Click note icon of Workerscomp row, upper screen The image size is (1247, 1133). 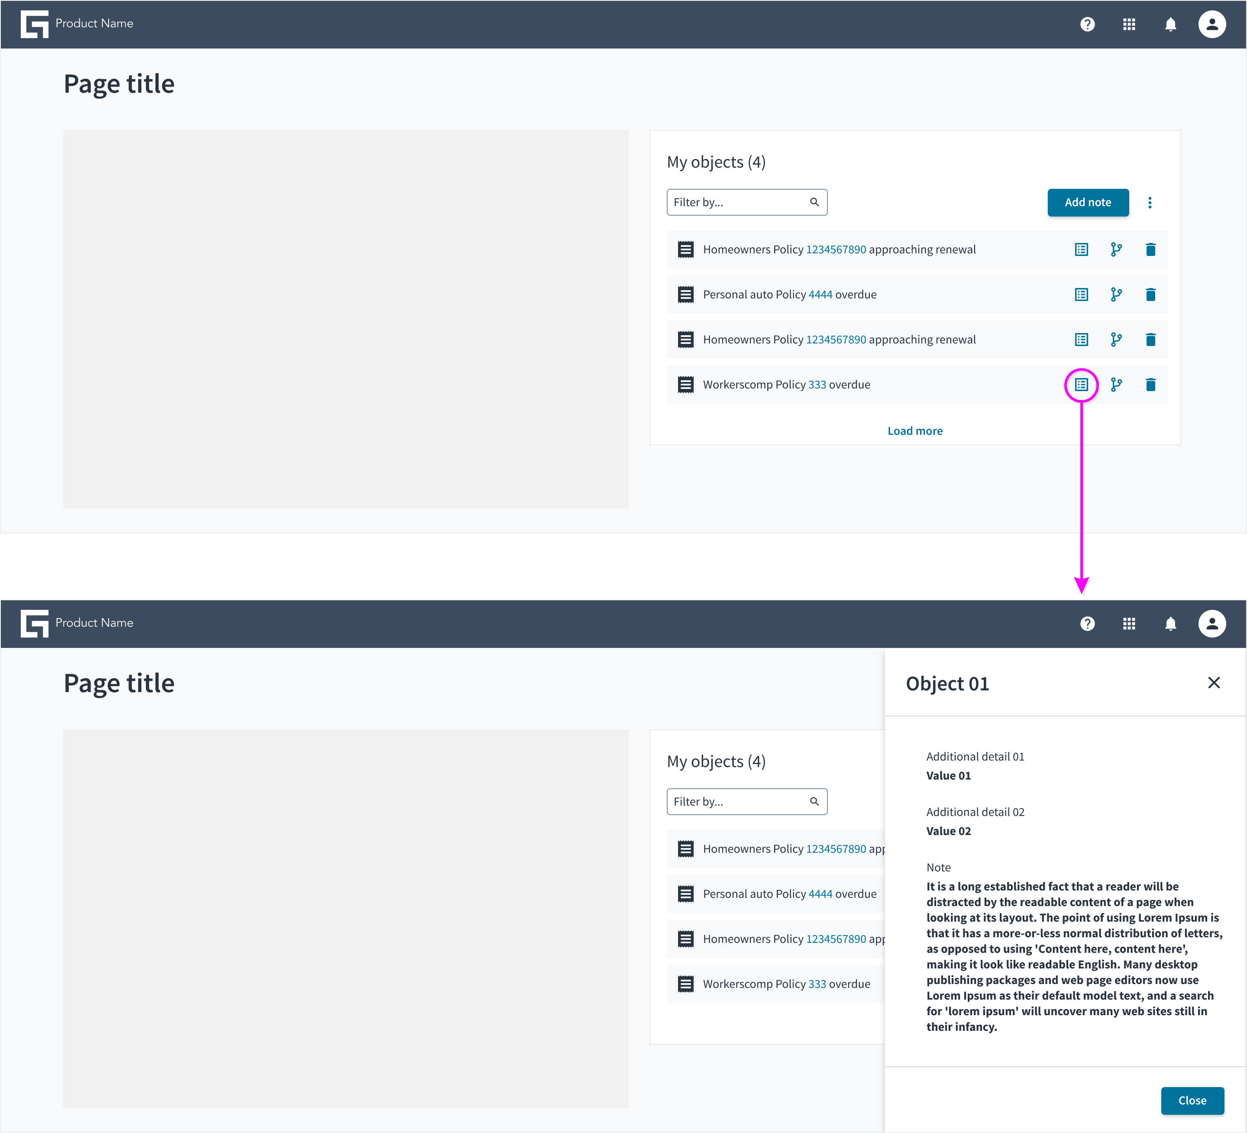tap(685, 385)
